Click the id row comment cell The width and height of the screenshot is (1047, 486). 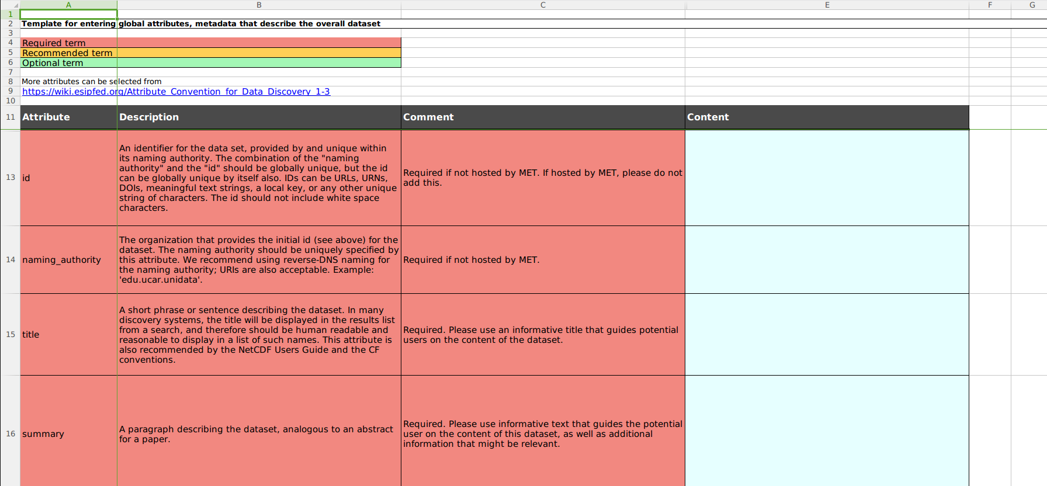(543, 178)
